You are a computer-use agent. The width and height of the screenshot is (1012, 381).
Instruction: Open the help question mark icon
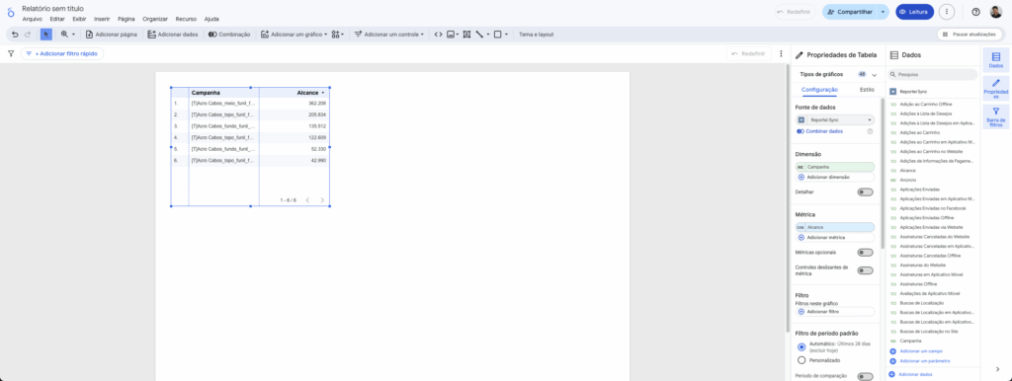pos(975,12)
